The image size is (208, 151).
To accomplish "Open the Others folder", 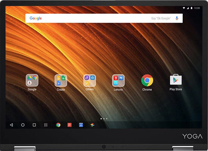I will (89, 80).
